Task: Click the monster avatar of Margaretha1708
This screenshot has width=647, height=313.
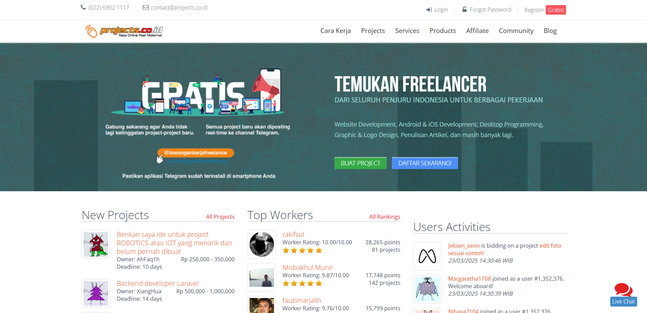Action: [427, 289]
